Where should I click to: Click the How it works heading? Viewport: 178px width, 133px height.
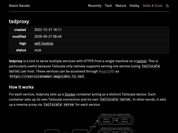tap(21, 87)
